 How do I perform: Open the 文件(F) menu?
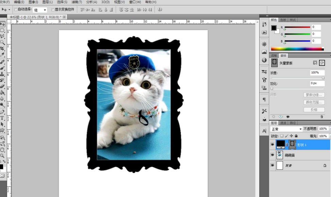coord(5,2)
